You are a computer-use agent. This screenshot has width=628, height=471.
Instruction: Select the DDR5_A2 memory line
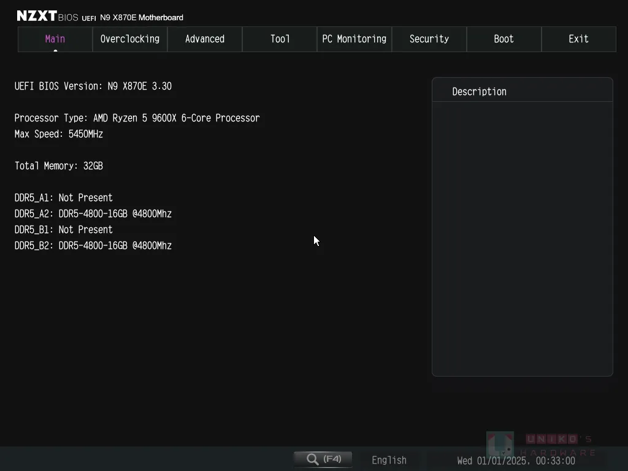(93, 213)
